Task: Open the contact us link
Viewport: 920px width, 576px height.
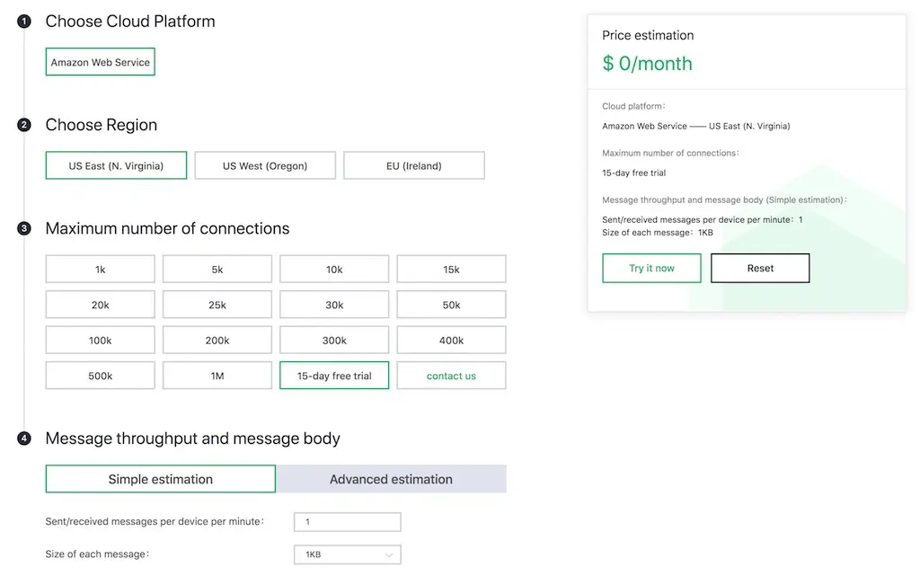Action: click(x=451, y=376)
